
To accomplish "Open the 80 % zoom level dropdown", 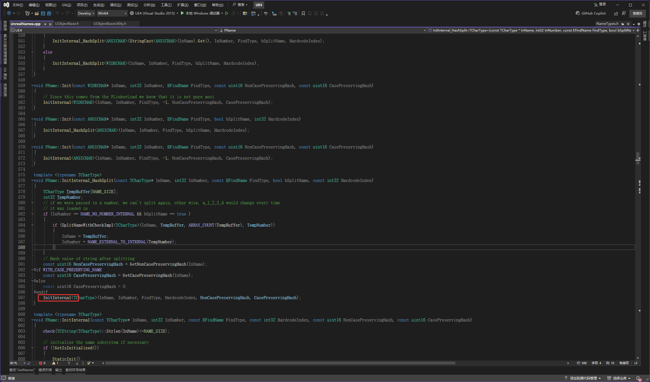I will point(24,363).
